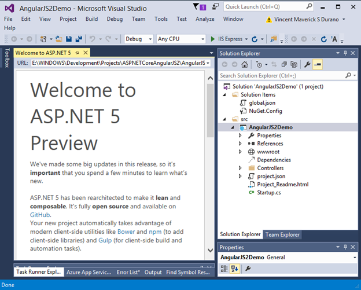Click the Save icon in the toolbar
361x290 pixels.
[x=69, y=39]
